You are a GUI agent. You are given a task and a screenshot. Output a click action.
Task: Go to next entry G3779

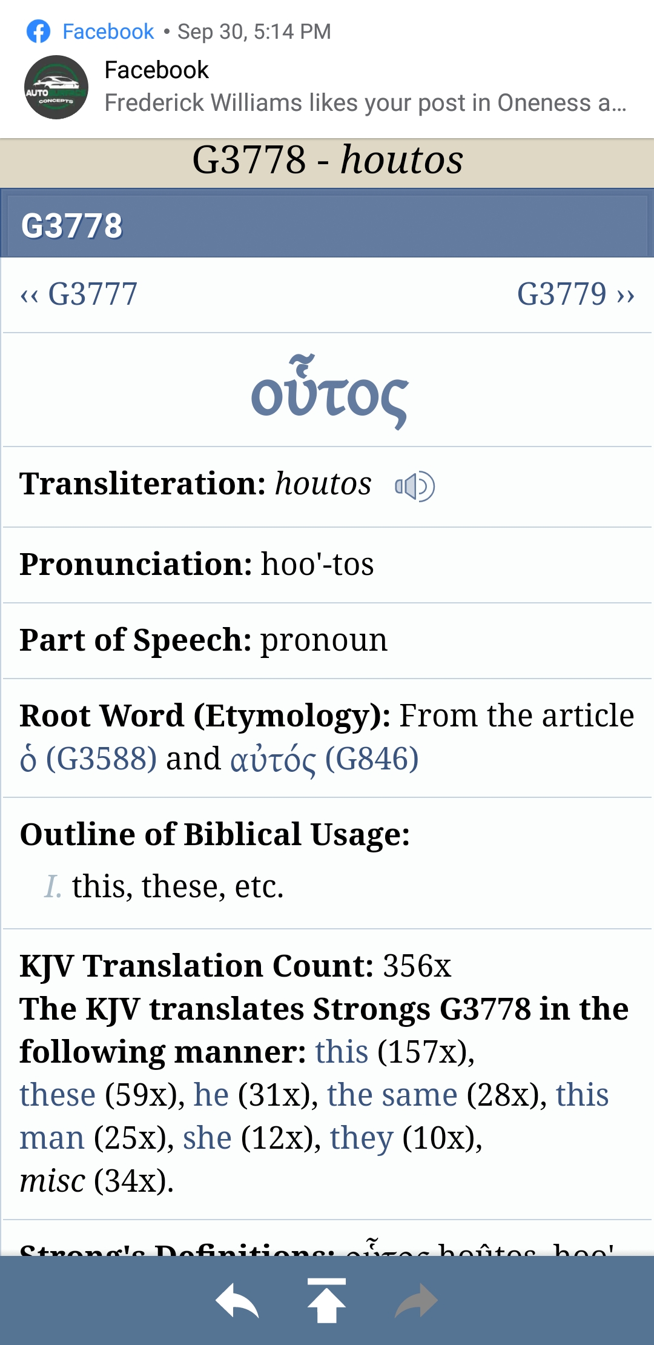click(575, 295)
